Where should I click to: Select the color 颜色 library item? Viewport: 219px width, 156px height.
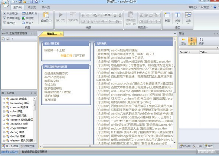coord(16,112)
